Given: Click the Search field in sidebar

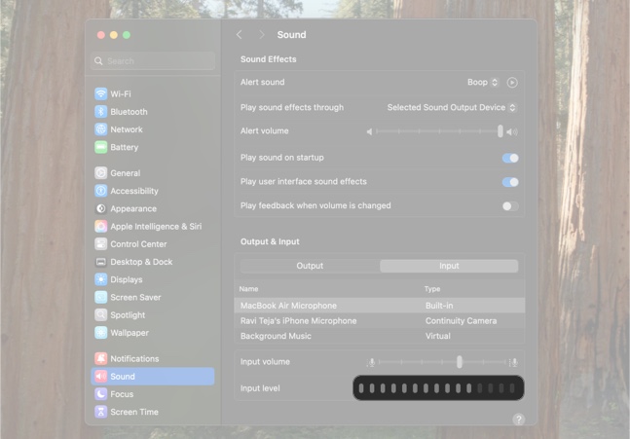Looking at the screenshot, I should point(153,61).
